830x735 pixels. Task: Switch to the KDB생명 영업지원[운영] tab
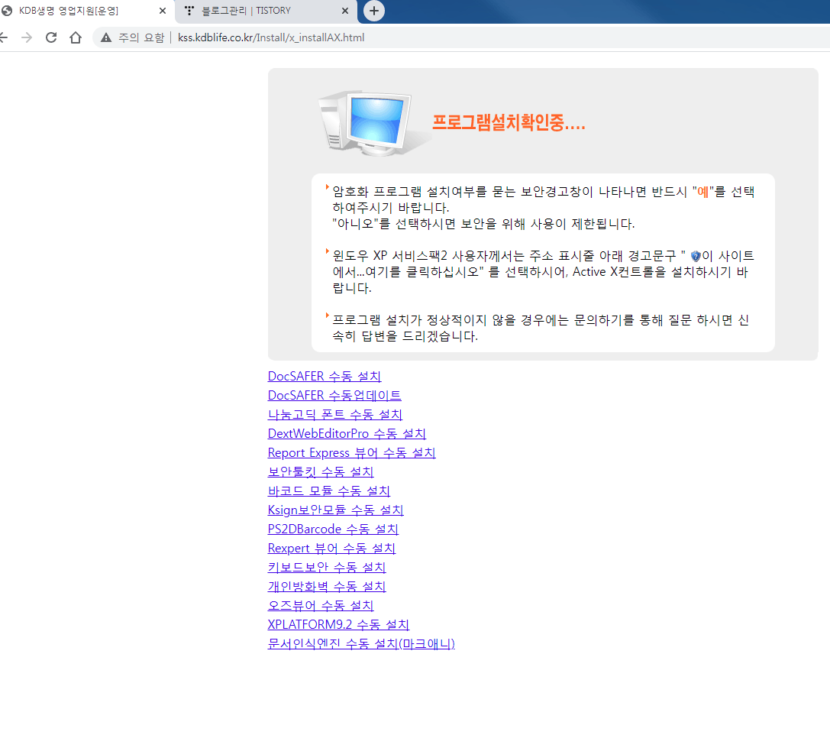tap(86, 11)
